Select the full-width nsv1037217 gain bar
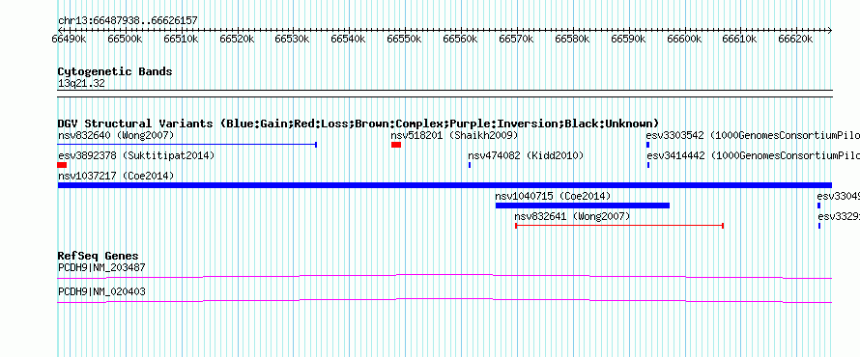Image resolution: width=860 pixels, height=357 pixels. pyautogui.click(x=444, y=185)
